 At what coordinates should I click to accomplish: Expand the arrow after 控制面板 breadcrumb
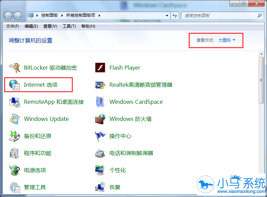click(62, 15)
